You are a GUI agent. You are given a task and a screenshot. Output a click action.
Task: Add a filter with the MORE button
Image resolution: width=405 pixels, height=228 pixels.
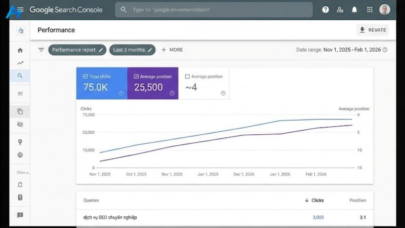tap(172, 50)
